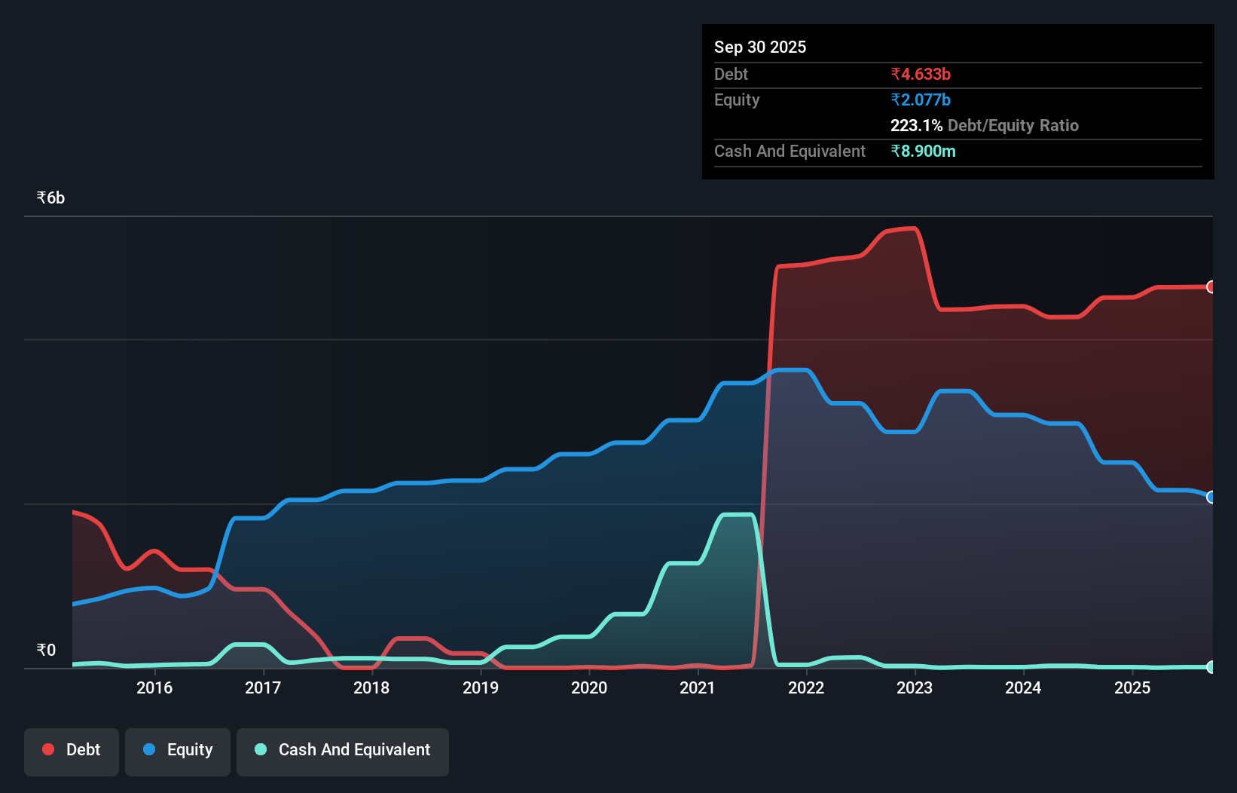Toggle the Debt series legend button

[72, 752]
